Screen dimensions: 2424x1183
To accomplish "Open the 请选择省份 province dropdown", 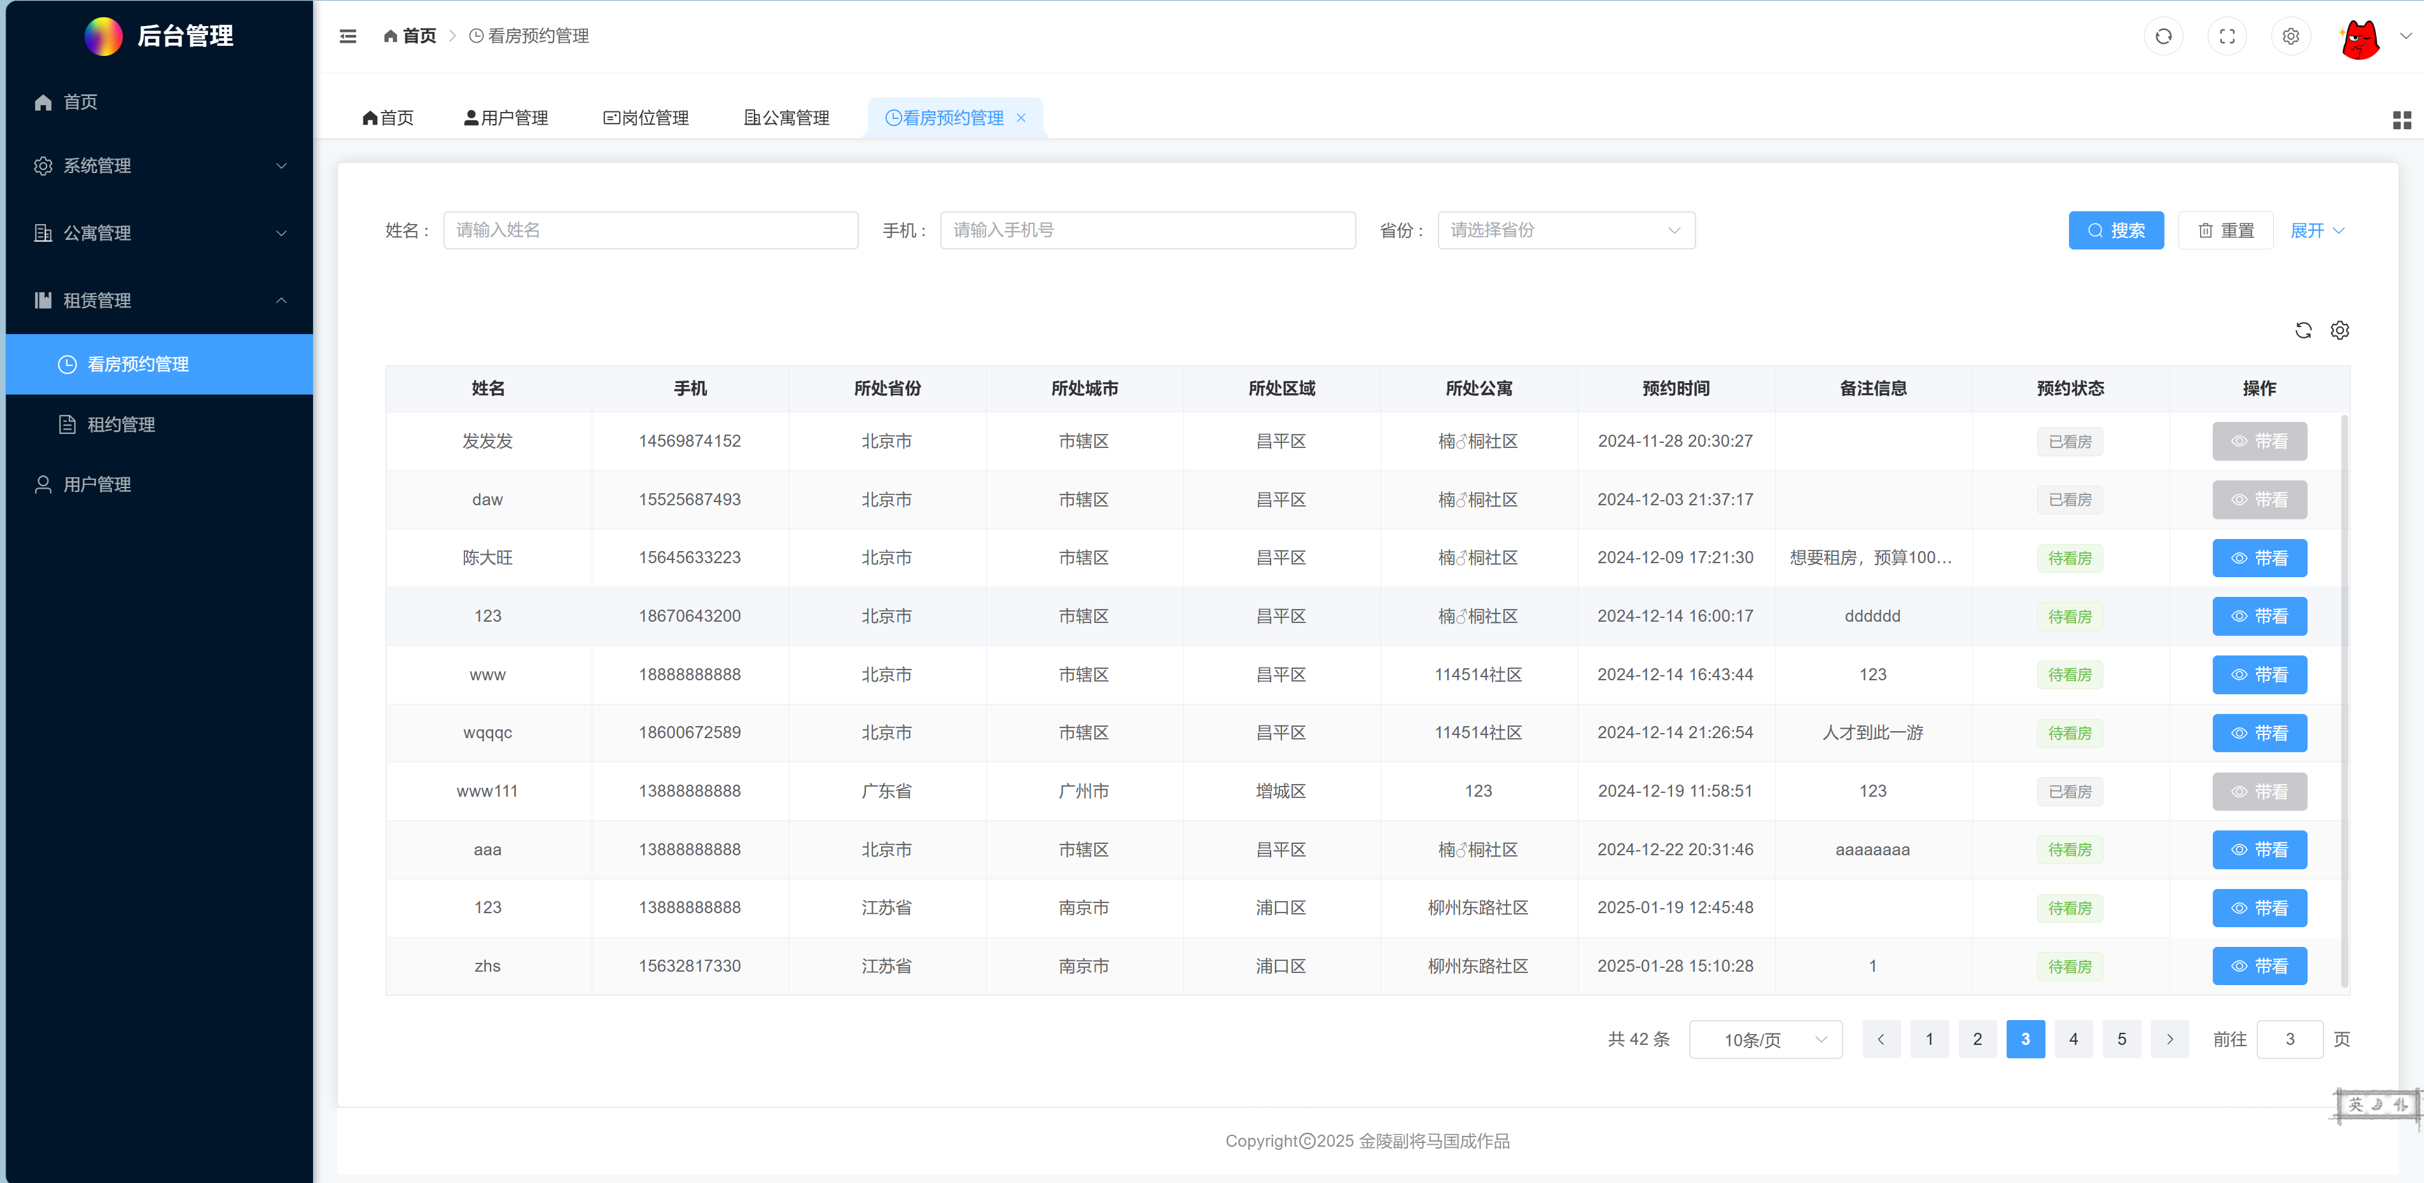I will tap(1566, 230).
